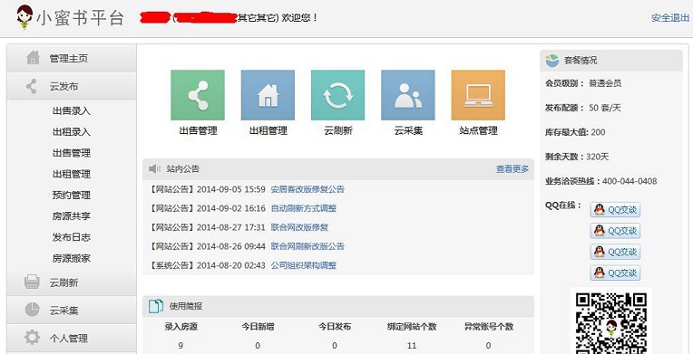
Task: Open the 站点管理 laptop tile
Action: coord(478,95)
